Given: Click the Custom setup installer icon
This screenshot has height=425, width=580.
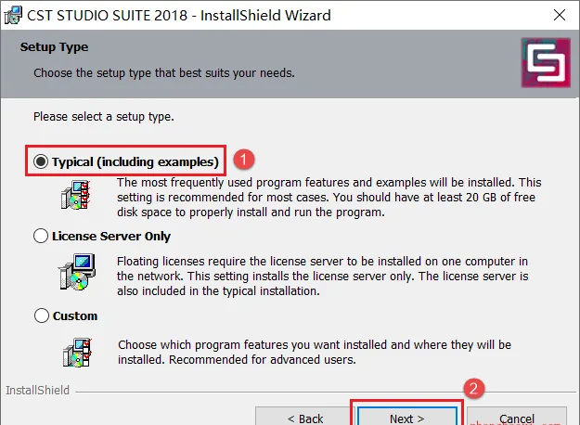Looking at the screenshot, I should [77, 353].
